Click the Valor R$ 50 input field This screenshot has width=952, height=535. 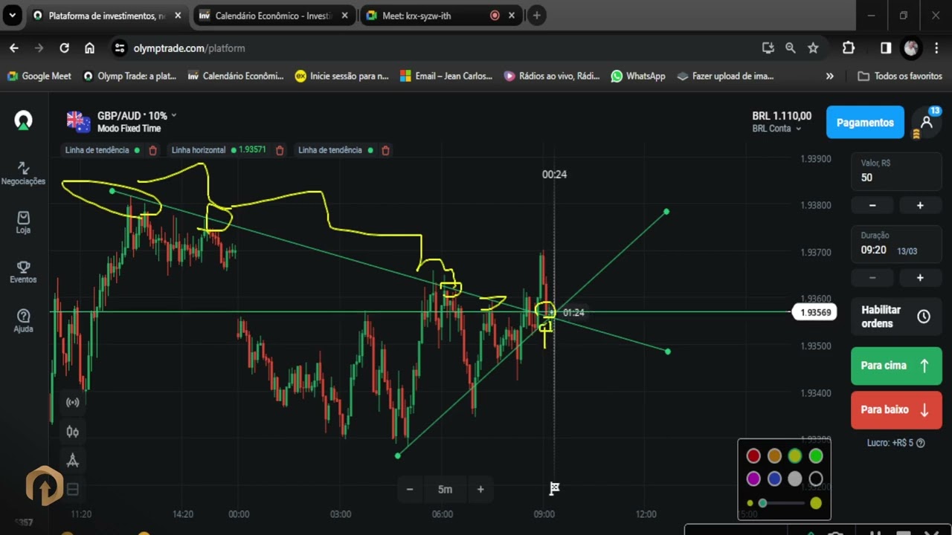point(896,171)
